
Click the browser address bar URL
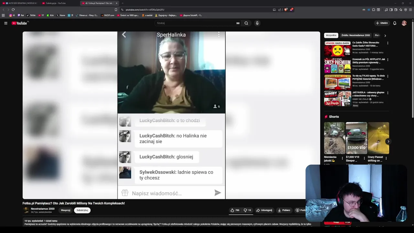click(x=145, y=10)
